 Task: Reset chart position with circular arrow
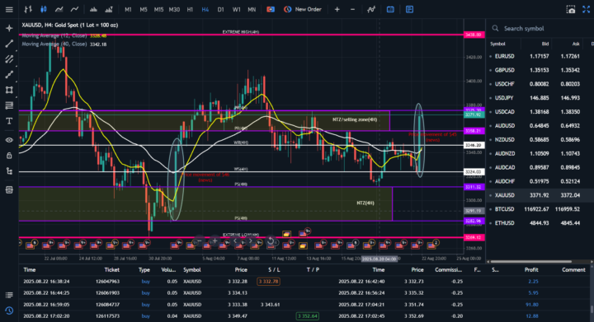pos(271,240)
